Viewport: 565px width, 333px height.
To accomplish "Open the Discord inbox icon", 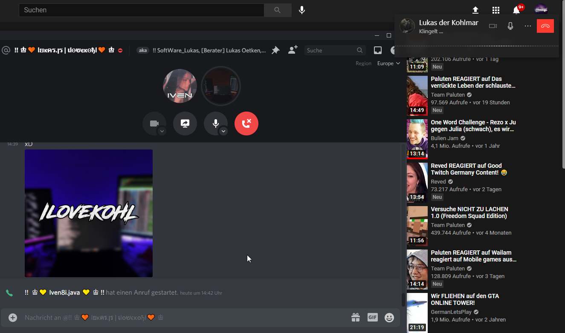I will [x=377, y=50].
